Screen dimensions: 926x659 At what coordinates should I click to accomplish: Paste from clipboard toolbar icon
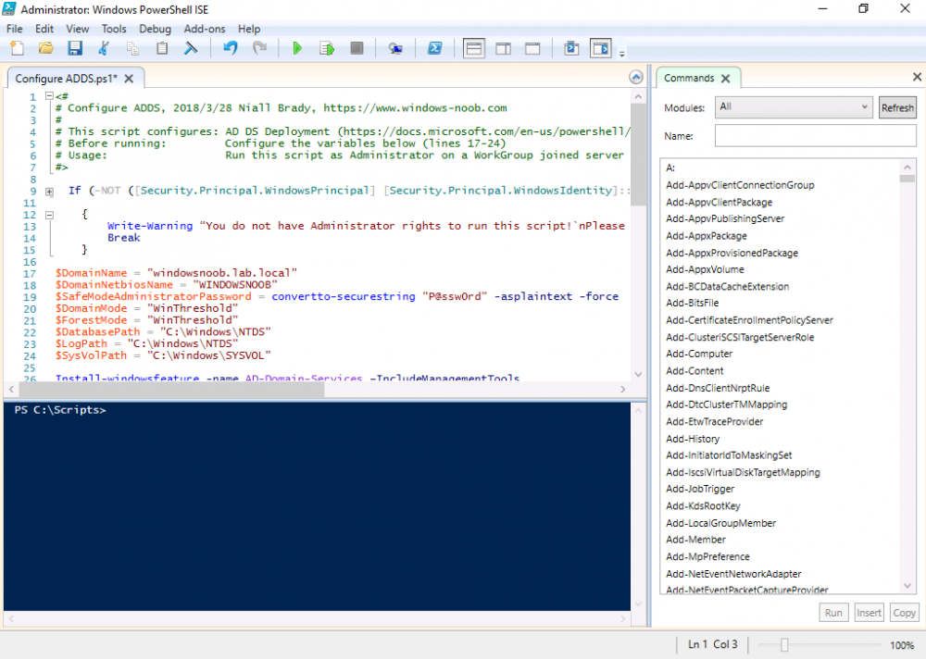pyautogui.click(x=162, y=48)
